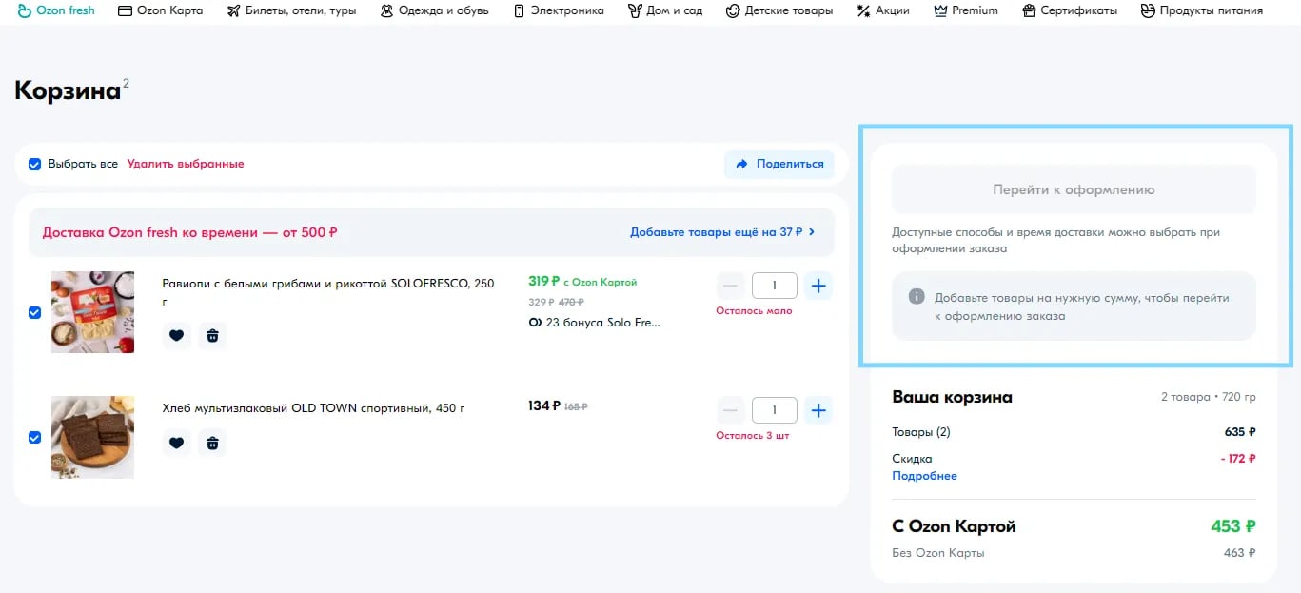Open Продукты питания category

(x=1202, y=10)
